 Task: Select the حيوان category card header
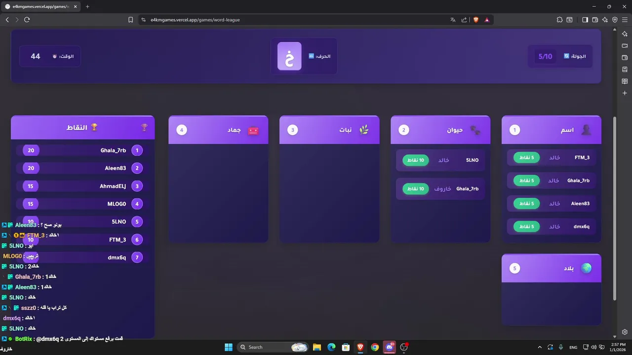pyautogui.click(x=440, y=130)
